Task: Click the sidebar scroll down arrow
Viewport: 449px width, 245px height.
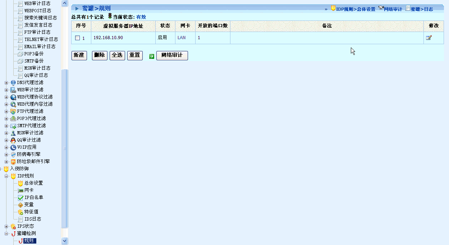Action: [x=65, y=241]
